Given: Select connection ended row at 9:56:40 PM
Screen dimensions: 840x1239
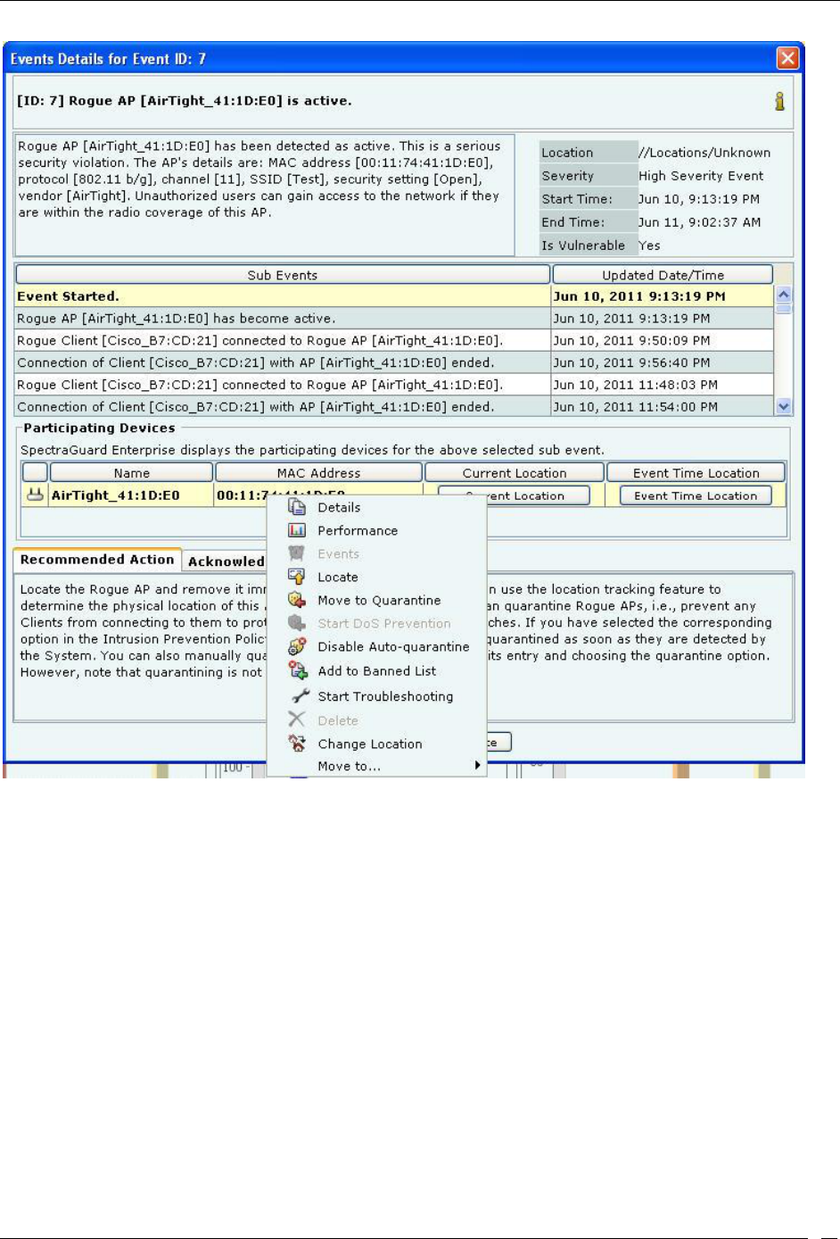Looking at the screenshot, I should tap(394, 362).
